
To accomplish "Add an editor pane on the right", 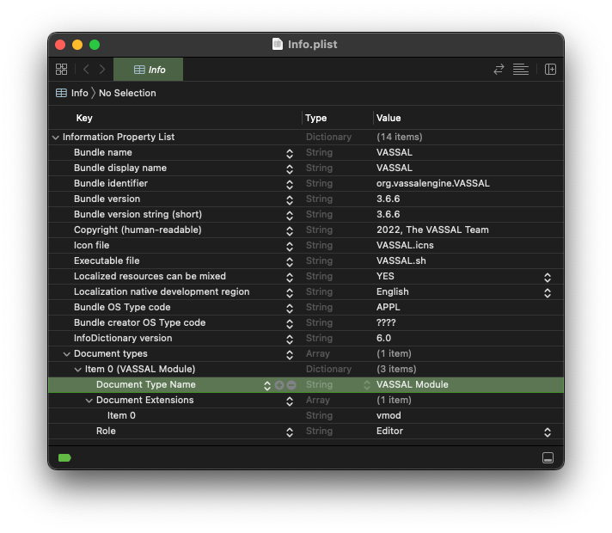I will coord(550,70).
